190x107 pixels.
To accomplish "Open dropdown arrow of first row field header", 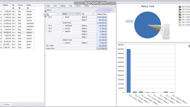I will tap(58, 14).
